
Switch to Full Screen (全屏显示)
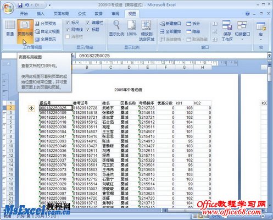46,39
